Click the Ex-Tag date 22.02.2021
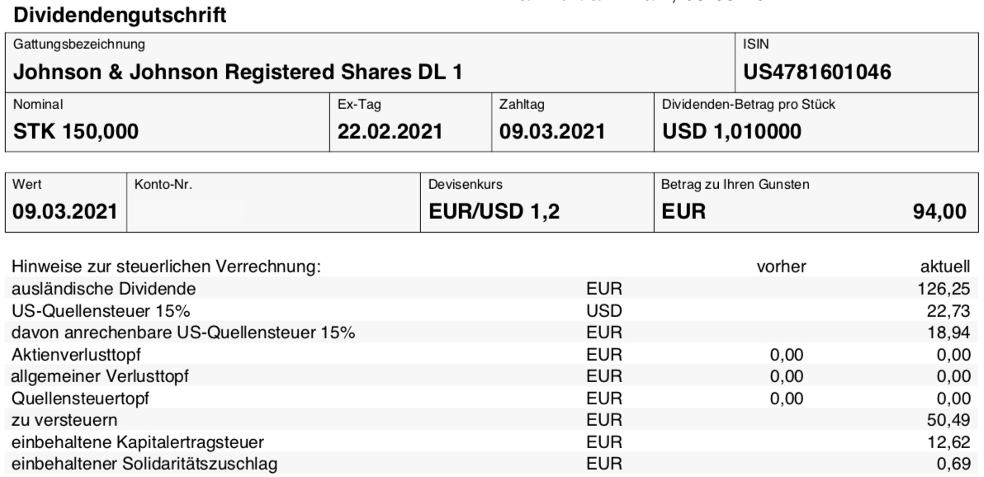The height and width of the screenshot is (477, 984). [x=390, y=131]
